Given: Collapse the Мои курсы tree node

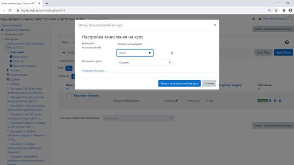Looking at the screenshot, I should click(x=3, y=39).
